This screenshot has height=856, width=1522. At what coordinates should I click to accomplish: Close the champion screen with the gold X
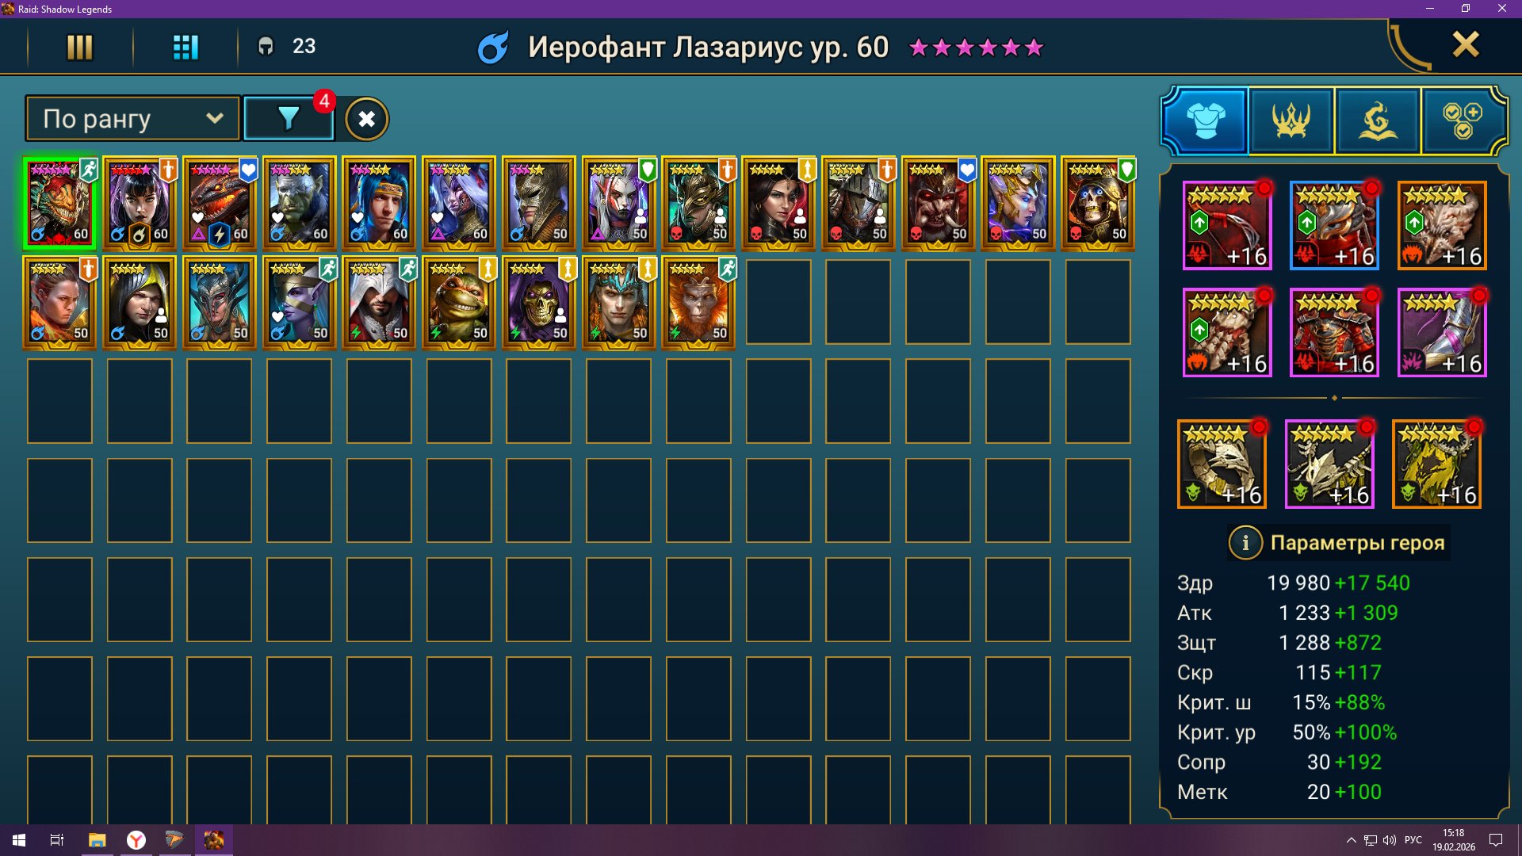[1465, 44]
